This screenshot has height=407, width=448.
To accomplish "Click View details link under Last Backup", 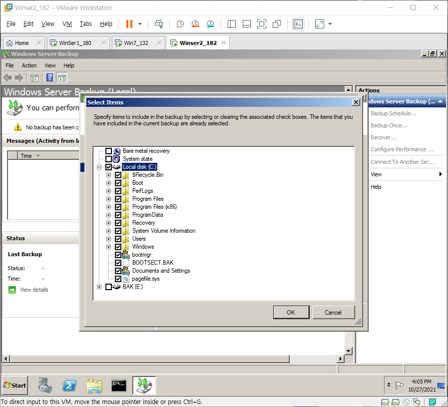I will tap(34, 290).
